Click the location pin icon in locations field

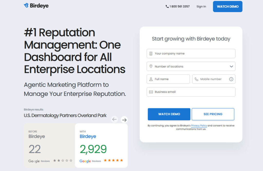pyautogui.click(x=151, y=66)
